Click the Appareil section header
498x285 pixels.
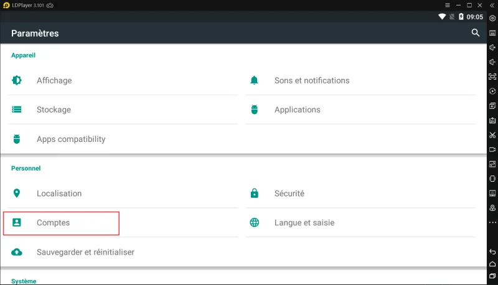pyautogui.click(x=23, y=55)
